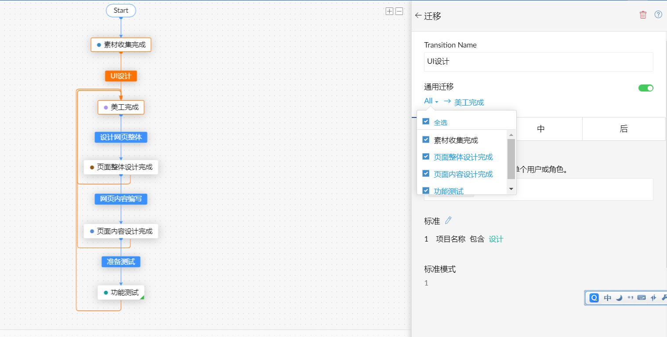The height and width of the screenshot is (337, 667).
Task: Click the Transition Name input field
Action: point(538,62)
